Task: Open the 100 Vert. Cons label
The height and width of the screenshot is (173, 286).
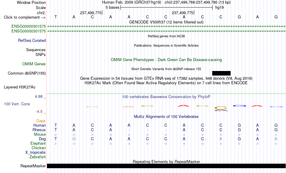Action: coord(17,104)
